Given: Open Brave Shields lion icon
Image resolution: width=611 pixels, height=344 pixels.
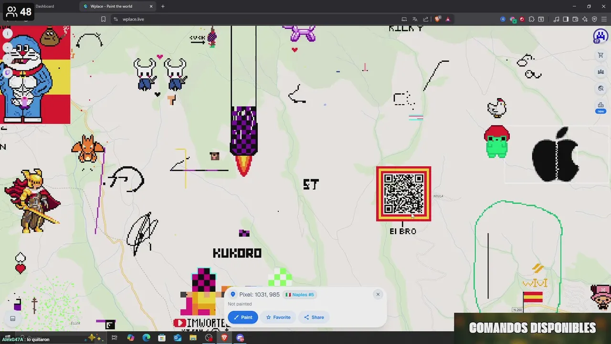Looking at the screenshot, I should click(x=437, y=19).
